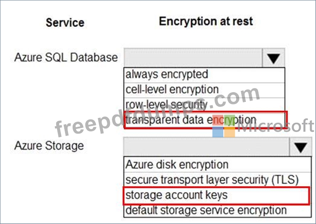316x224 pixels.
Task: Click the Microsoft logo green square
Action: click(229, 120)
